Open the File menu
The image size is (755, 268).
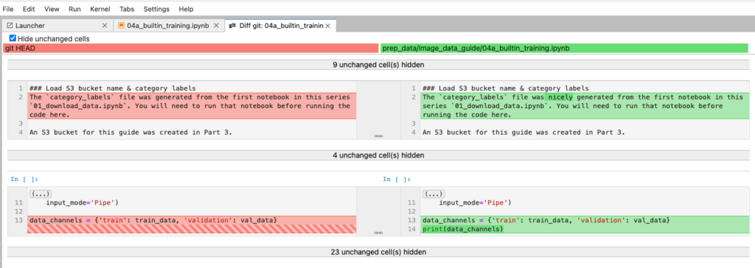pyautogui.click(x=8, y=9)
